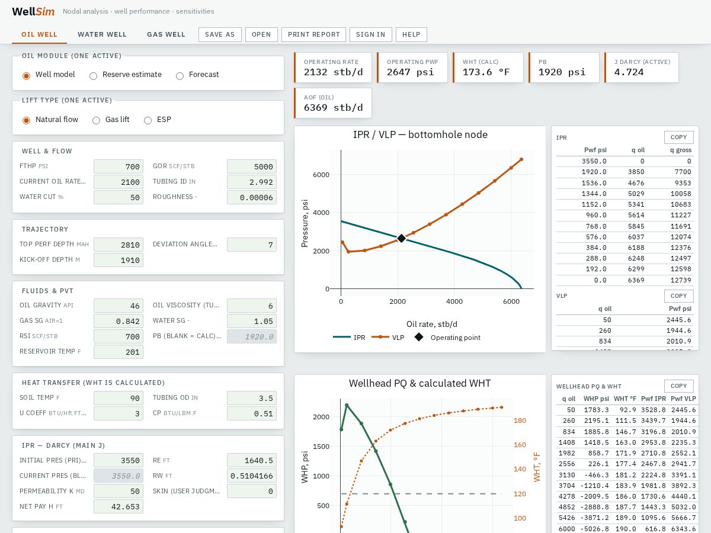Click the VLP legend entry
The height and width of the screenshot is (533, 711).
pos(388,338)
